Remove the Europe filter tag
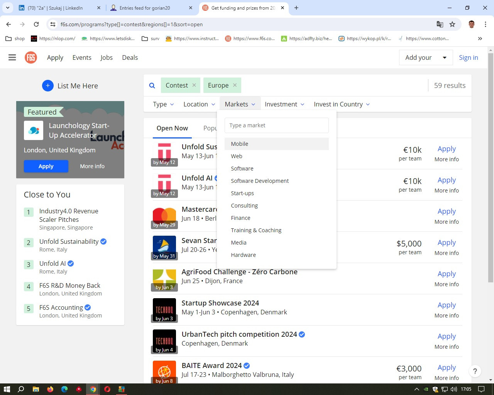The width and height of the screenshot is (494, 395). point(235,85)
